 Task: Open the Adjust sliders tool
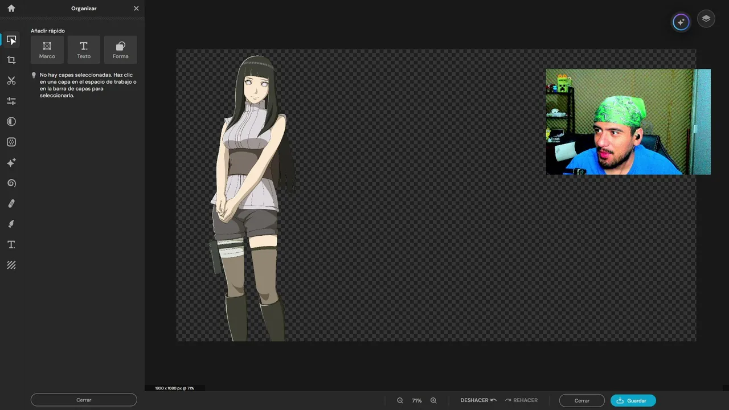point(11,101)
